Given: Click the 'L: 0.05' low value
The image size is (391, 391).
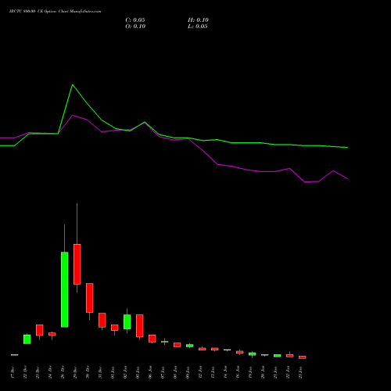Looking at the screenshot, I should pos(198,27).
